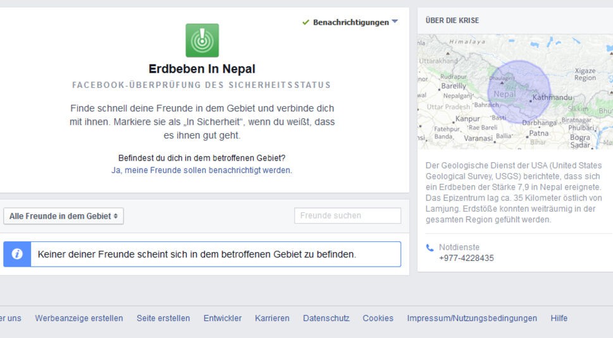Screen dimensions: 613x338
Task: Click the Kanpur label on the map
Action: [467, 119]
